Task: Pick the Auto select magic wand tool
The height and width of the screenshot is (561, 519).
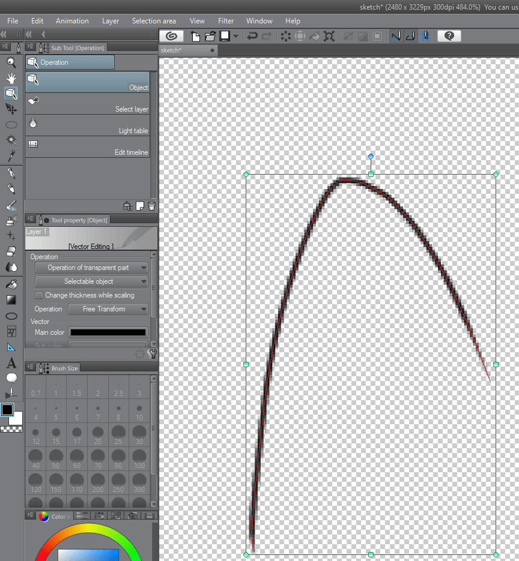Action: tap(11, 140)
